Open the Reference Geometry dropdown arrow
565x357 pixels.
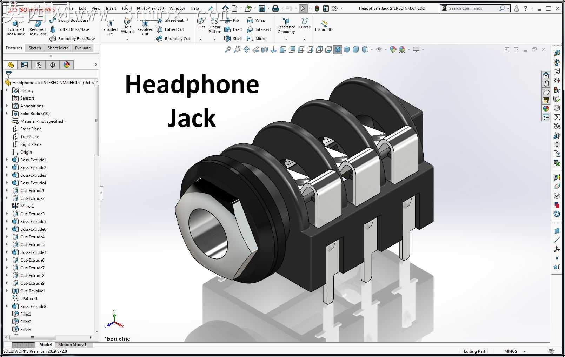tap(286, 39)
